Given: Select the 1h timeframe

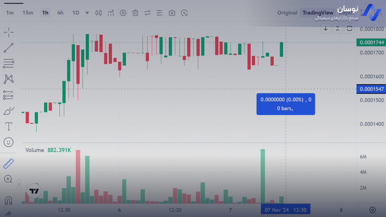Looking at the screenshot, I should coord(45,13).
